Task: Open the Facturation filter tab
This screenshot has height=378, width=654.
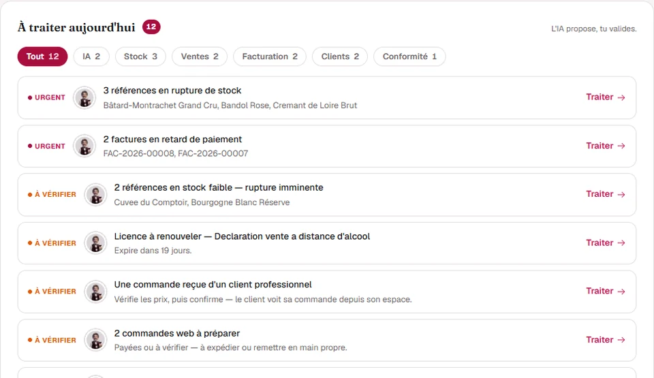Action: 270,57
